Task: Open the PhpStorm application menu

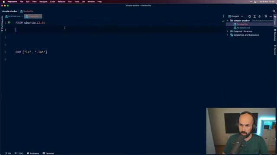Action: click(x=12, y=2)
